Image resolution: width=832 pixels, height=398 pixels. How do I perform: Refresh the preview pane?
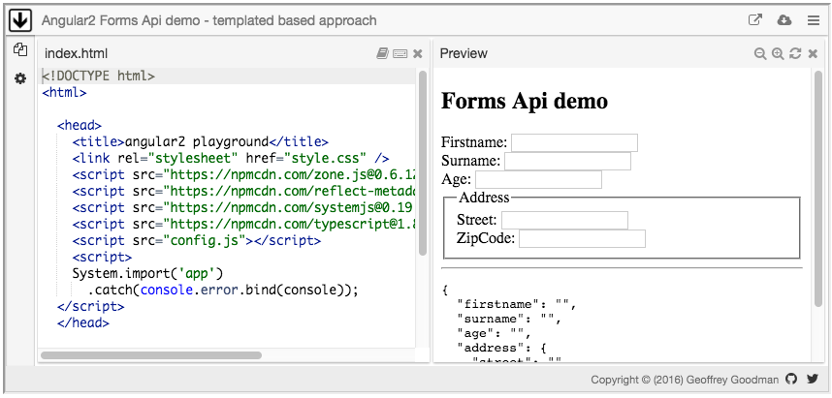pos(795,54)
